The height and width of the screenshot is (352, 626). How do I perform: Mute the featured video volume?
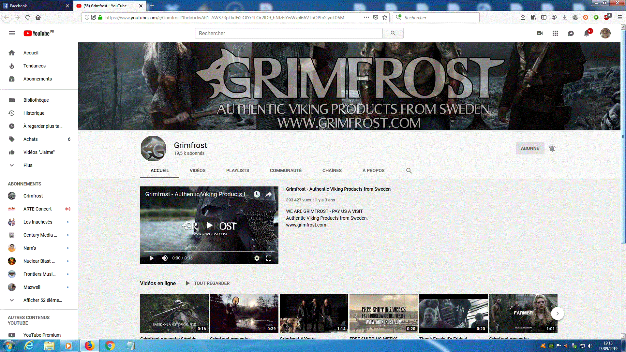point(164,258)
